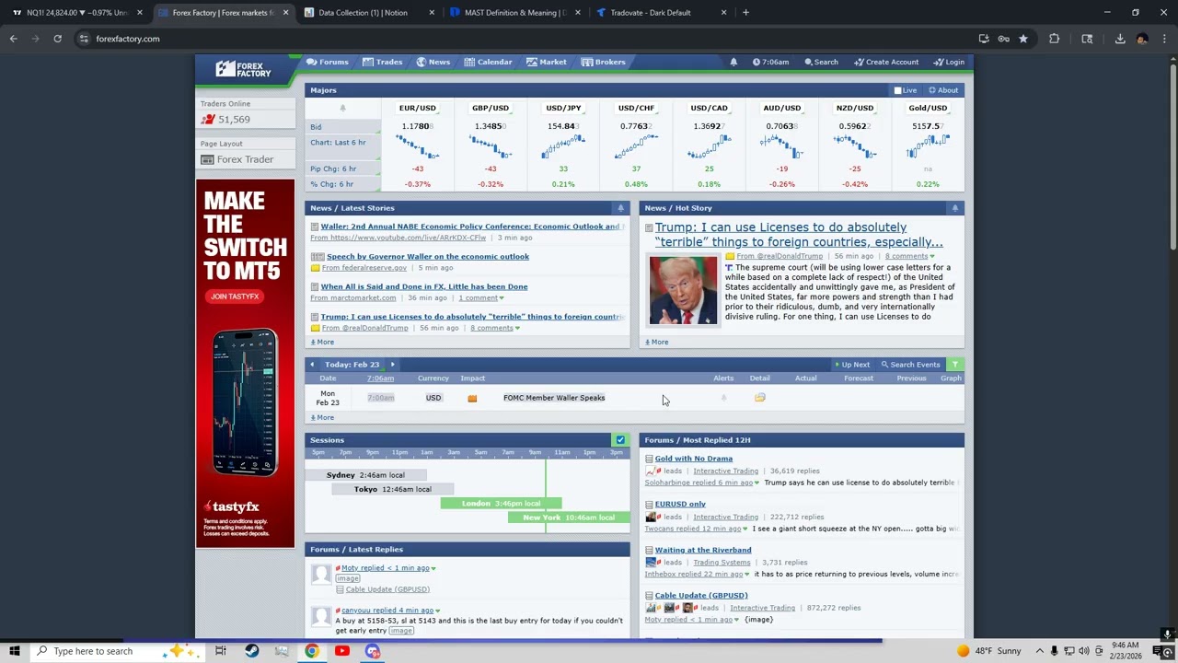The width and height of the screenshot is (1178, 663).
Task: Click the Forex Factory logo
Action: pos(243,69)
